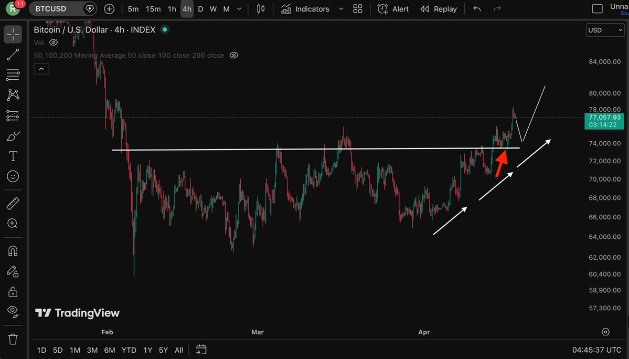Show the Moving Average indicator
629x359 pixels.
(x=234, y=55)
